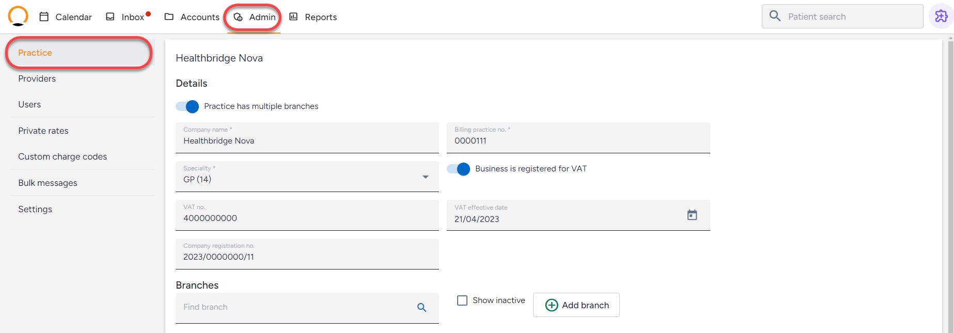
Task: Click the VAT no. field
Action: (x=307, y=215)
